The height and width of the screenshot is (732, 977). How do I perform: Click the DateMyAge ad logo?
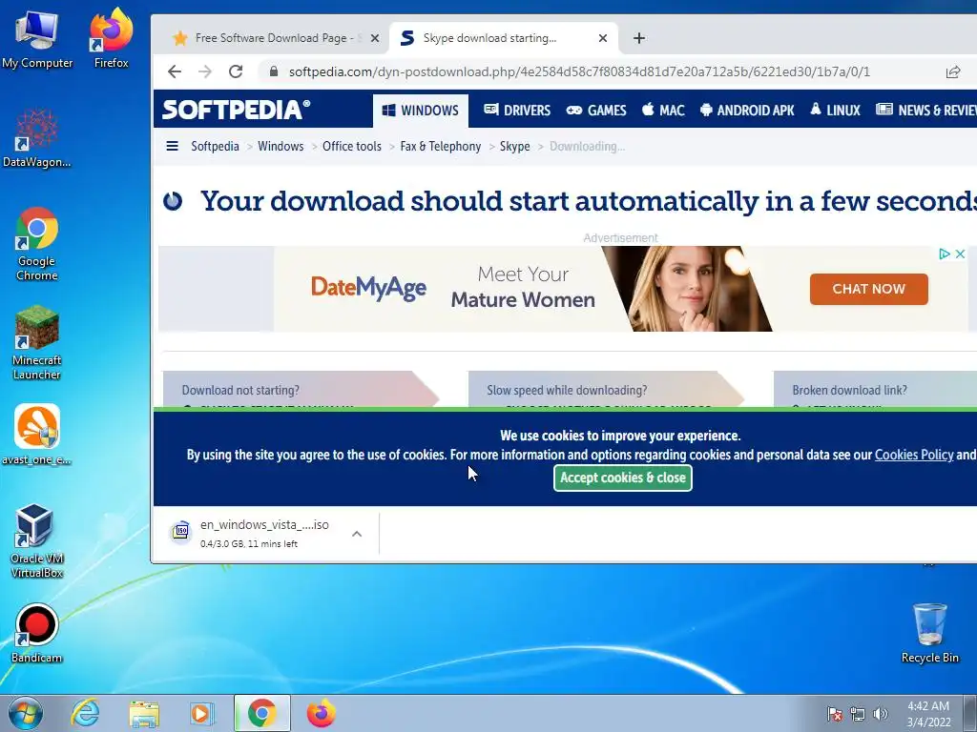(369, 288)
